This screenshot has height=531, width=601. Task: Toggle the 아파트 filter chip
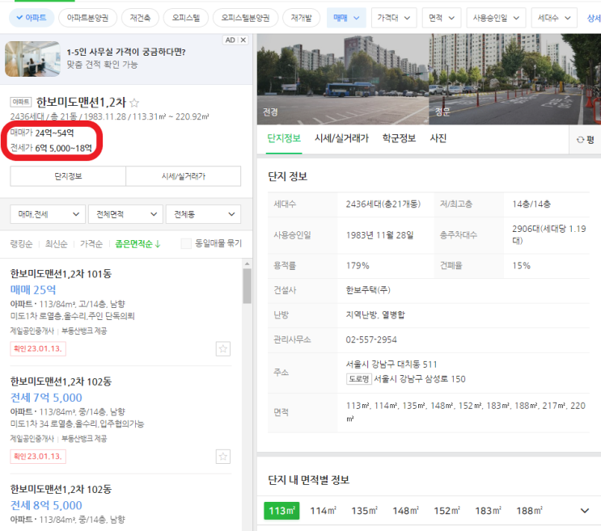(32, 18)
